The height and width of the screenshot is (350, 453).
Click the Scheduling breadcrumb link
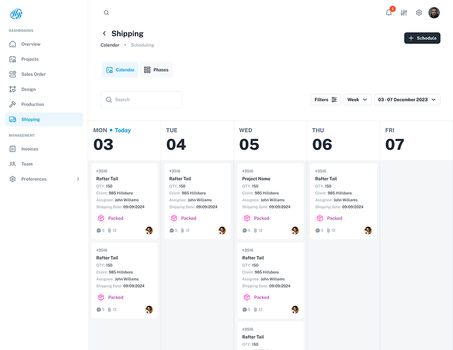[x=142, y=45]
